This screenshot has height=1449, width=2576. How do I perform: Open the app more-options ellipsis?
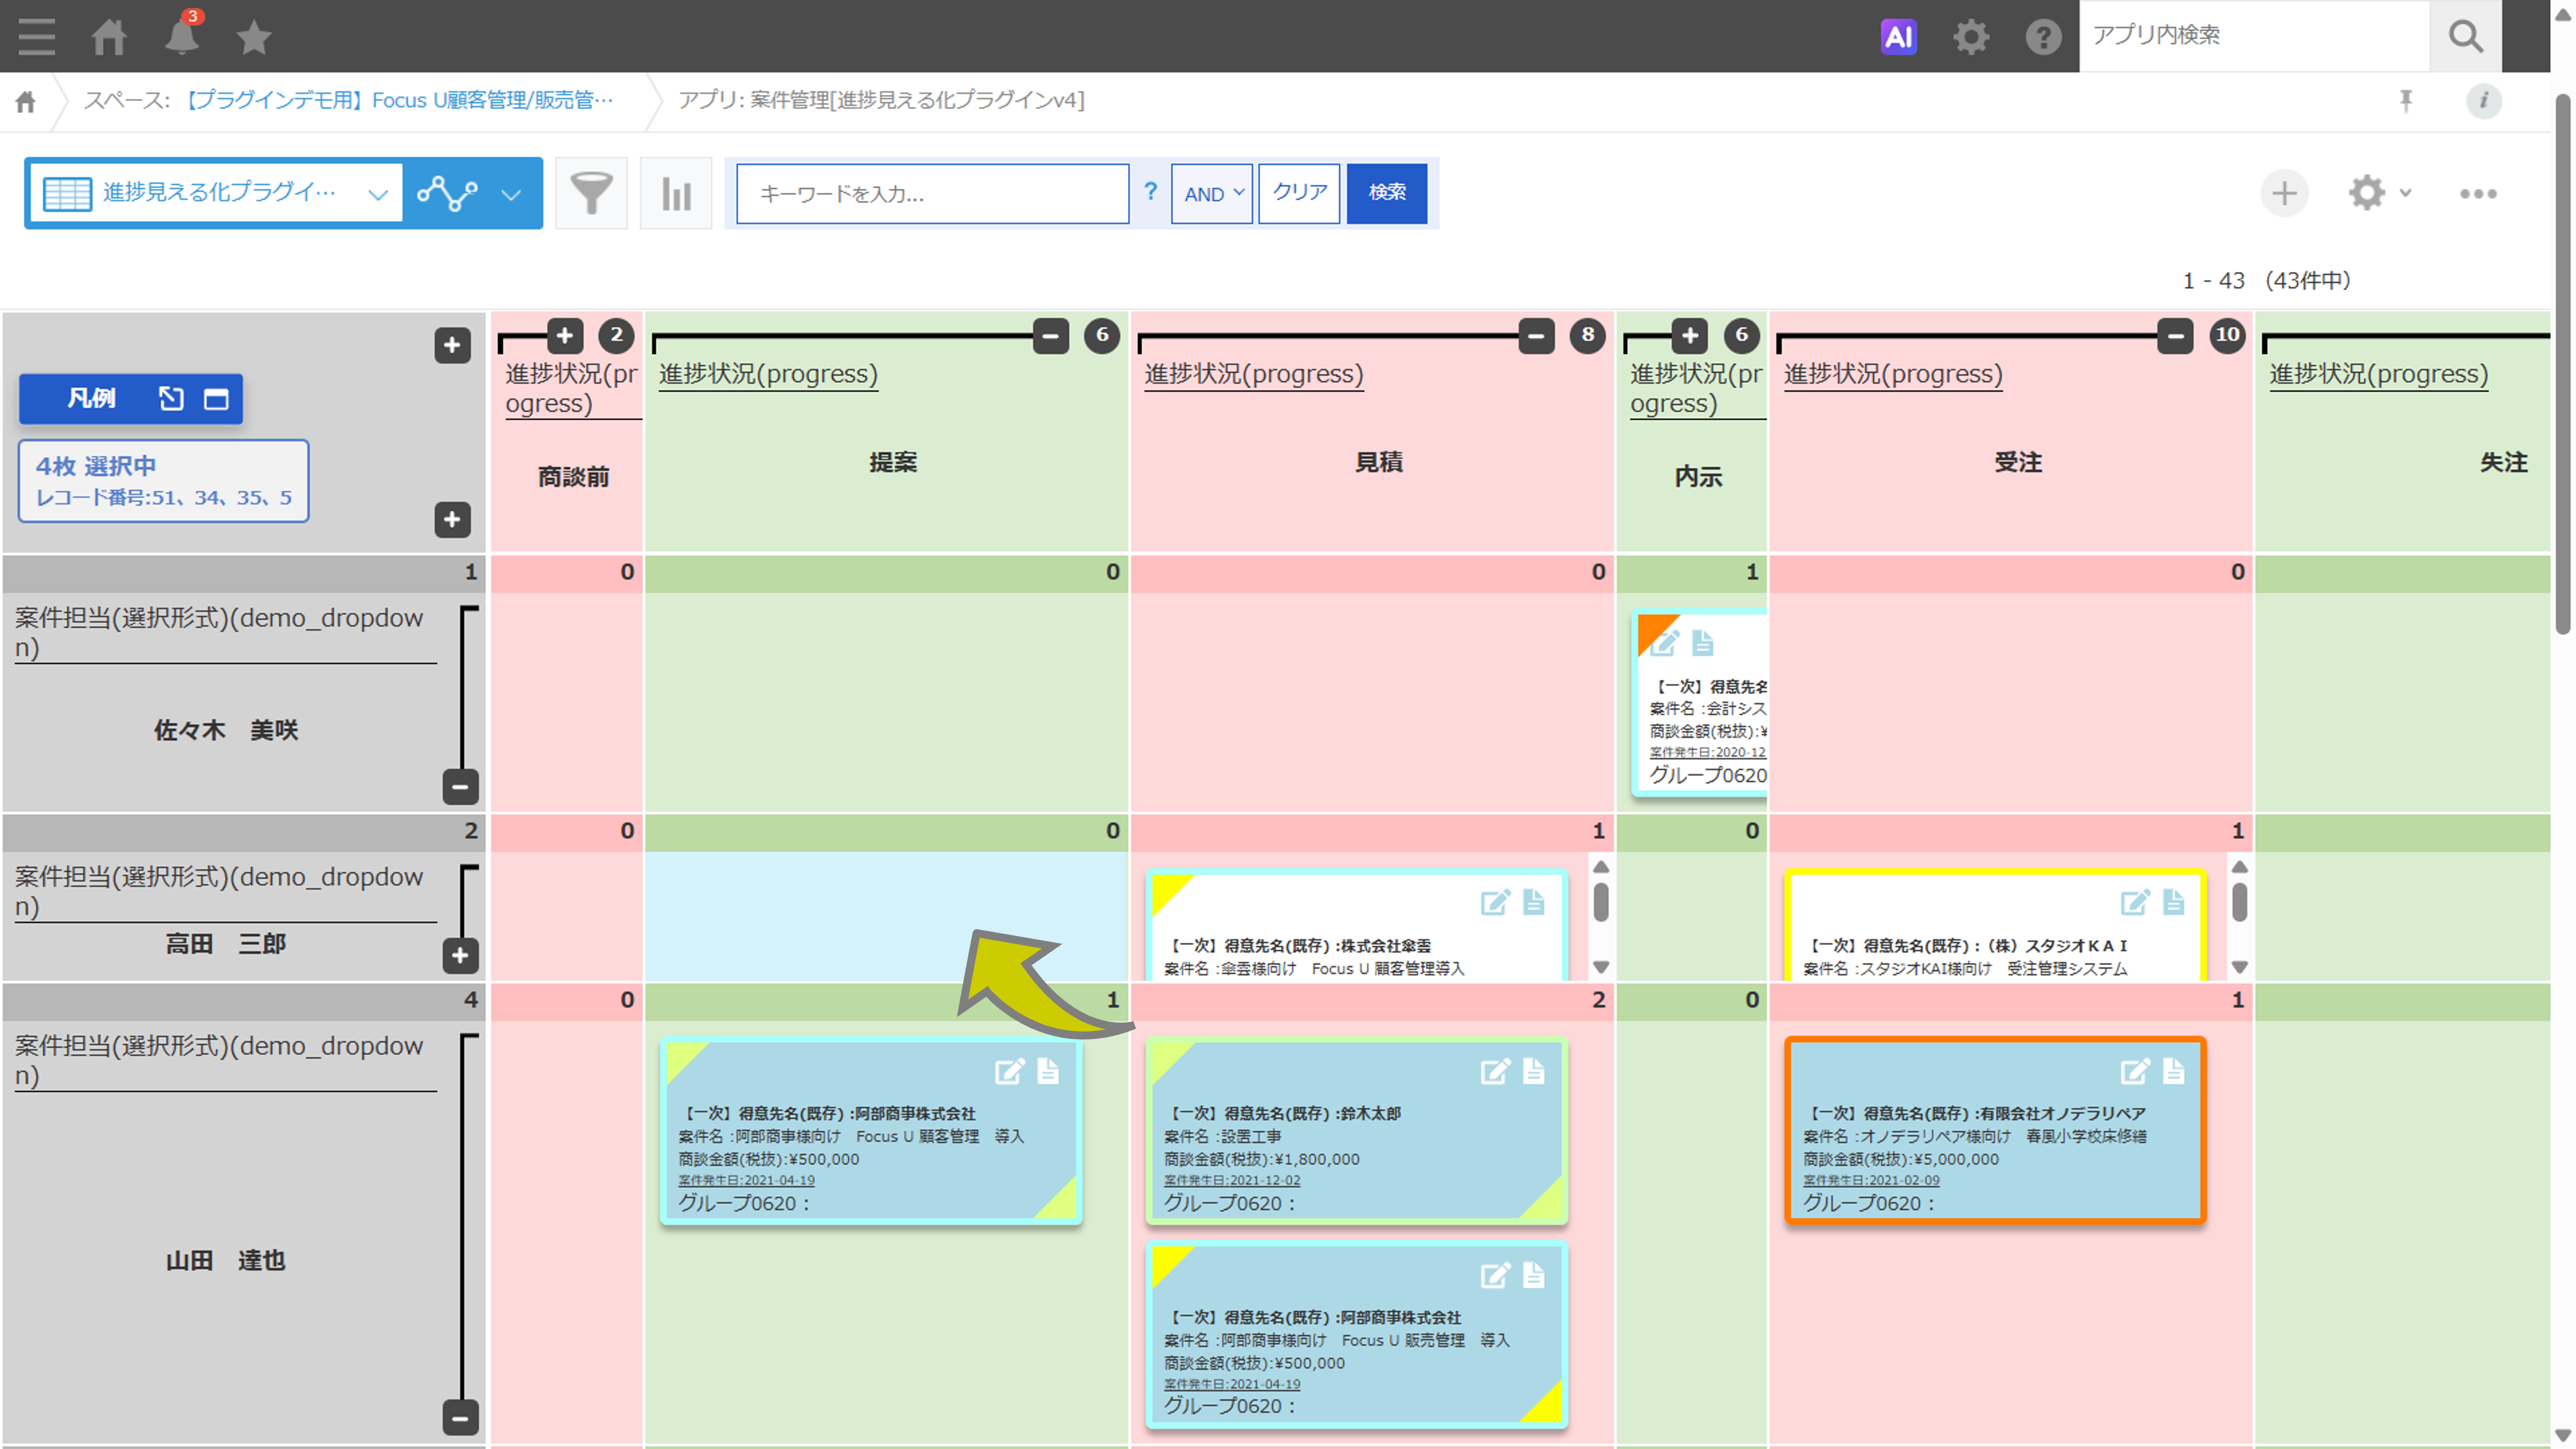pyautogui.click(x=2478, y=193)
